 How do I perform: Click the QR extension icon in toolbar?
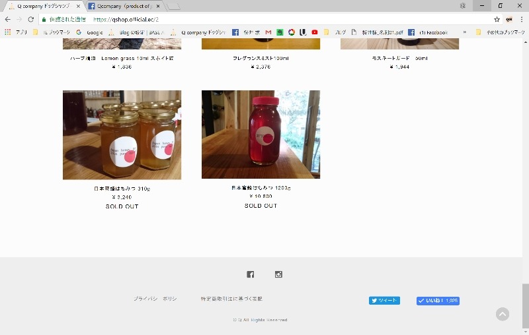click(509, 20)
